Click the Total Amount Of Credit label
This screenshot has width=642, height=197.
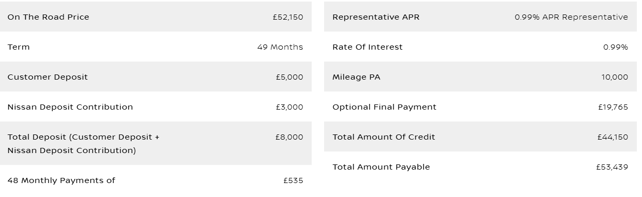(384, 137)
